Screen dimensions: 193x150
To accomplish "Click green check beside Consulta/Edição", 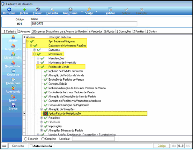I will coord(46,84).
